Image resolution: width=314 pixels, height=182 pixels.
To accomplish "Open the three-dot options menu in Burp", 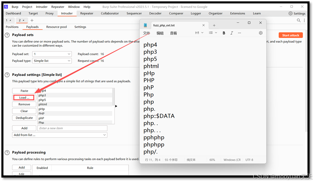I will point(304,21).
